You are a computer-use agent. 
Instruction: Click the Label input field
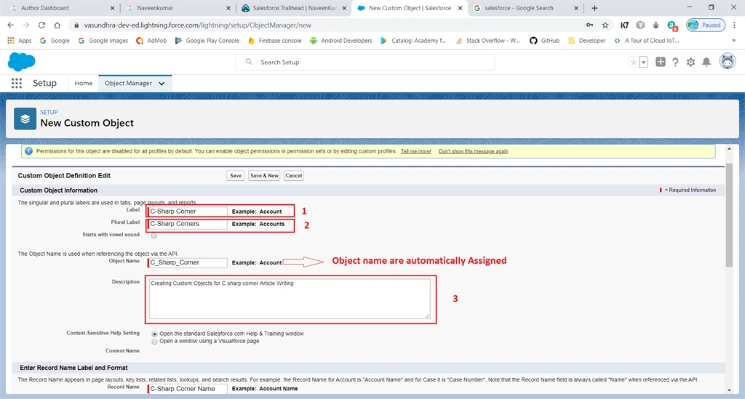click(188, 211)
